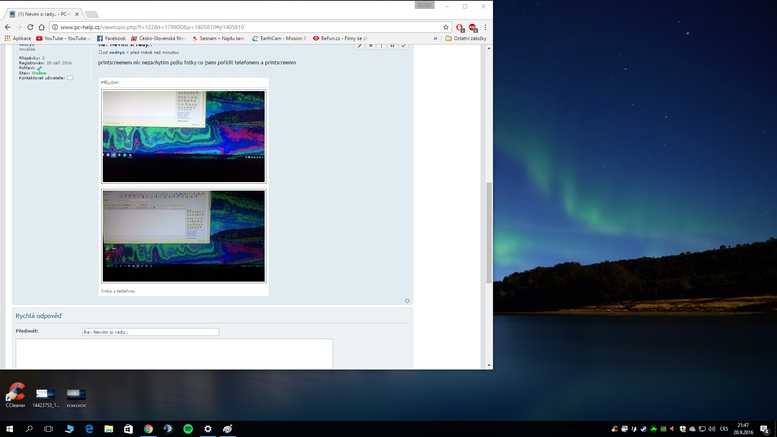The width and height of the screenshot is (777, 437).
Task: Click the checkmark icon on post
Action: 403,46
